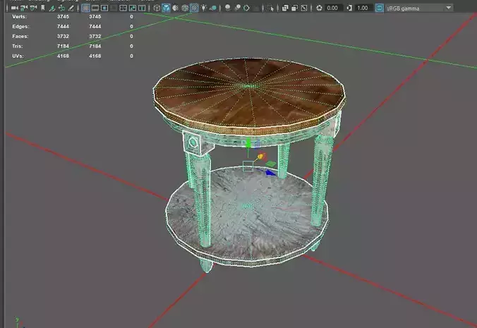Click the Exposure value field 0.00
477x328 pixels.
pyautogui.click(x=334, y=8)
